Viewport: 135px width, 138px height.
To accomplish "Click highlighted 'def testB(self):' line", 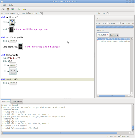I will point(47,80).
